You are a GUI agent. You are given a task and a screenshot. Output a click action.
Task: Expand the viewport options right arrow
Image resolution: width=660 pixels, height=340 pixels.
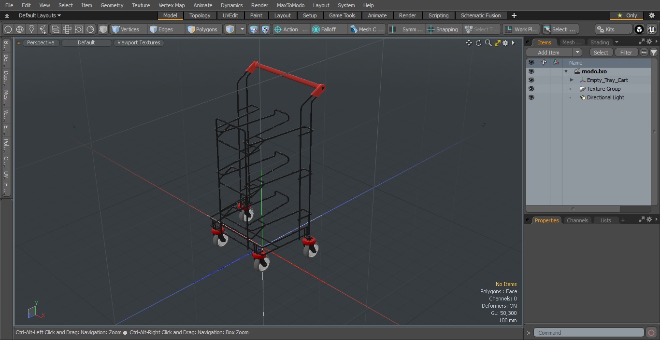click(513, 43)
